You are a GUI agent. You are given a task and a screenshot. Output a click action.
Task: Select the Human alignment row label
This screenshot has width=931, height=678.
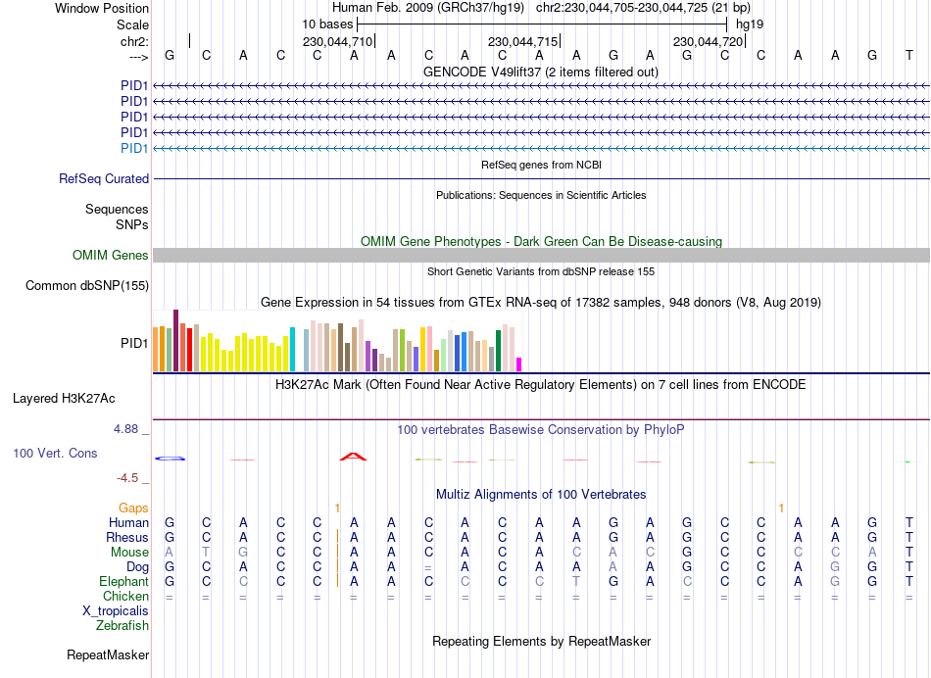128,522
